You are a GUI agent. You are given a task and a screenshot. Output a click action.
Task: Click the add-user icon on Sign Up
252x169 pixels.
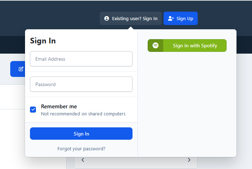(171, 18)
